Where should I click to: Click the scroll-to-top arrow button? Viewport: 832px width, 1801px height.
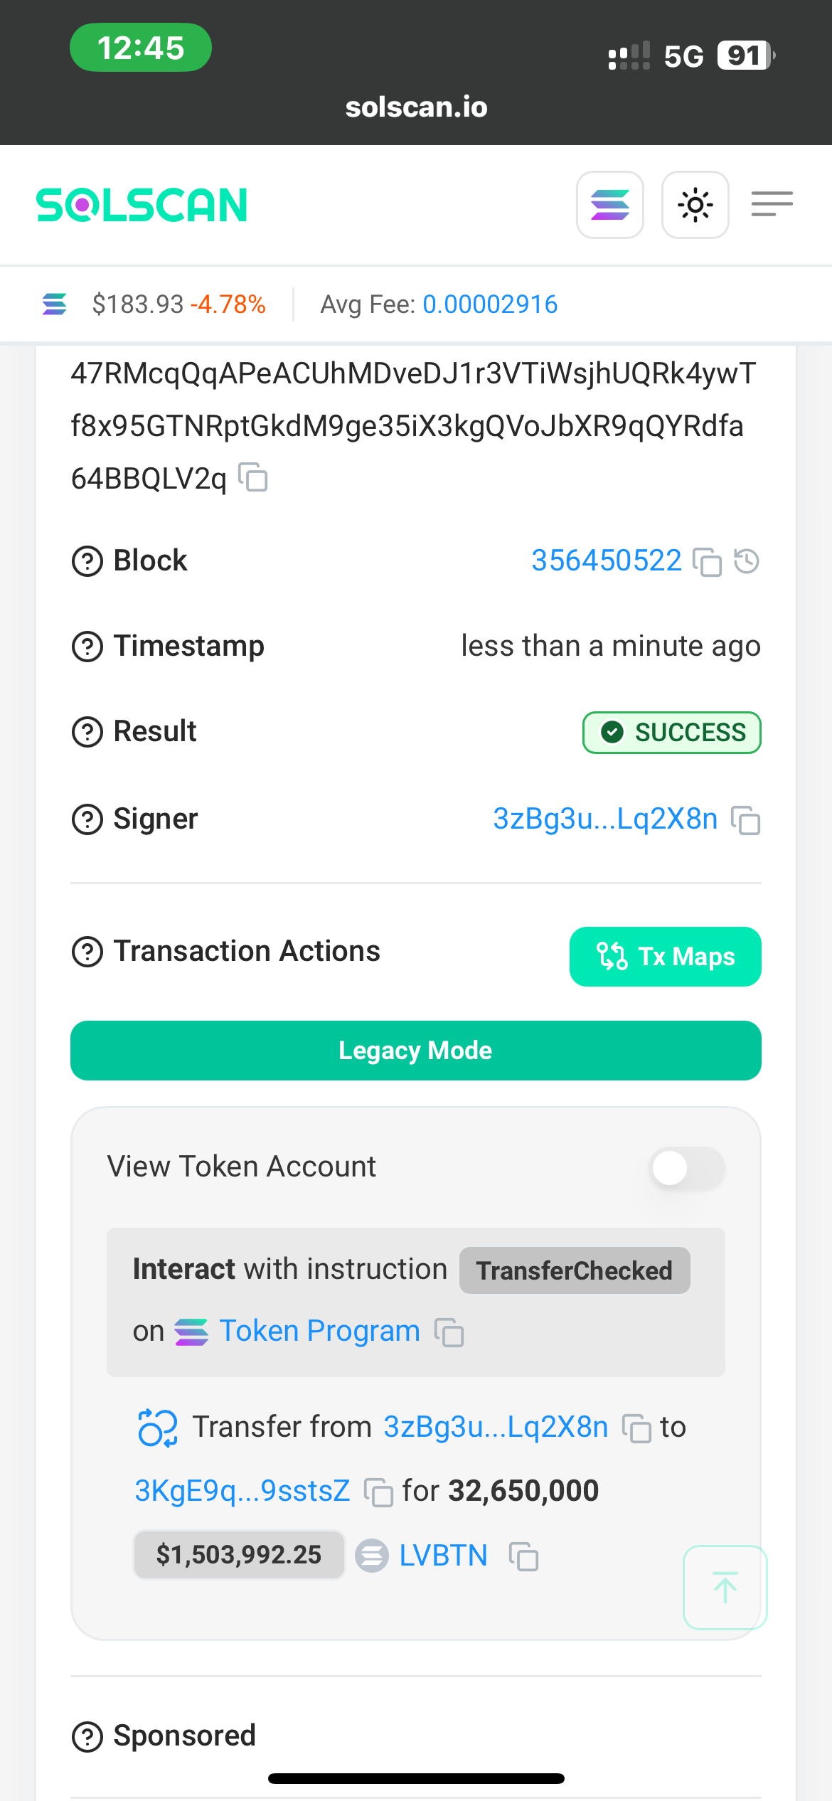(x=725, y=1587)
